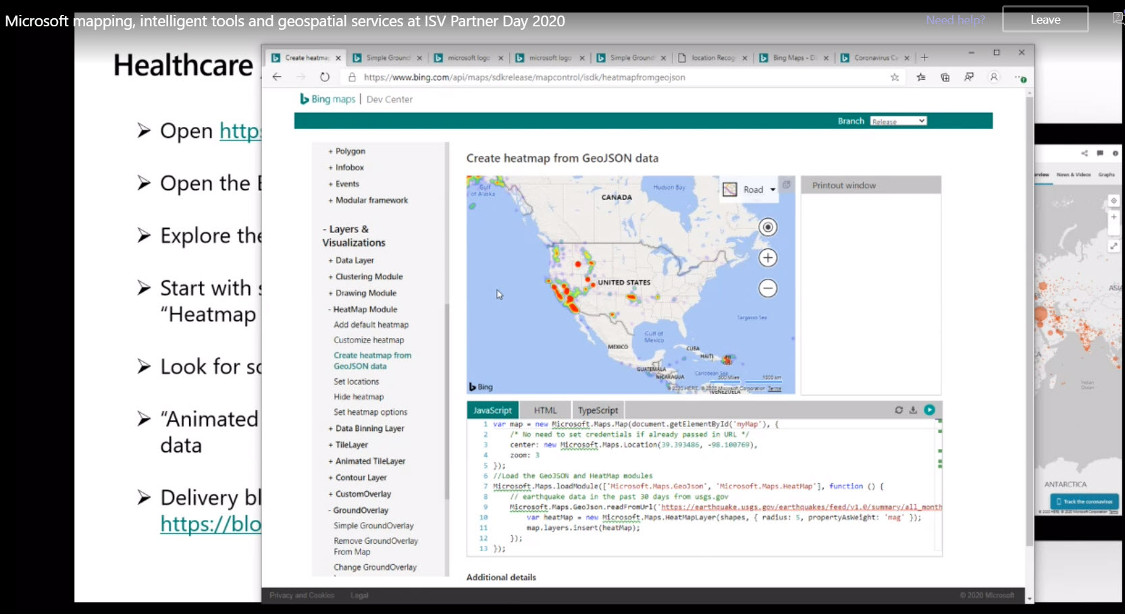
Task: Switch to the HTML code tab
Action: [546, 410]
